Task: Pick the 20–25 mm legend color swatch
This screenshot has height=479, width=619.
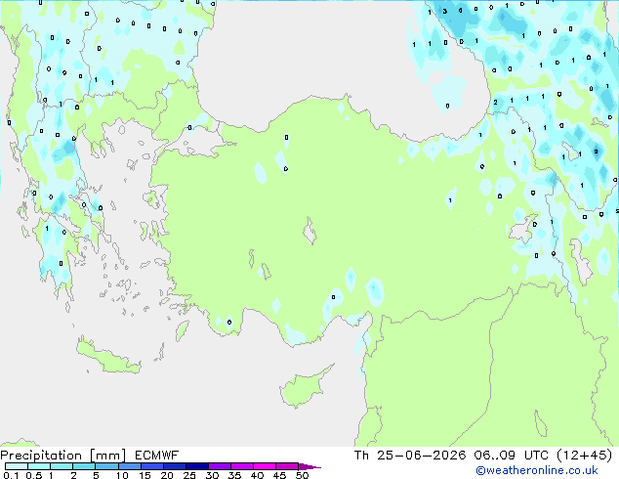Action: (x=174, y=466)
